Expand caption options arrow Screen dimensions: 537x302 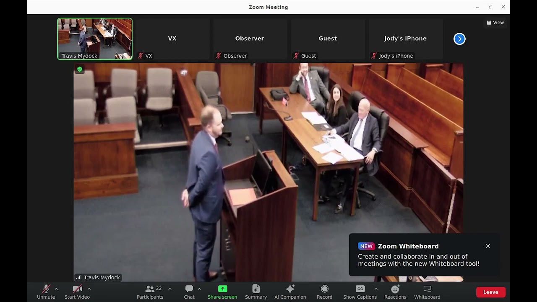click(x=376, y=289)
